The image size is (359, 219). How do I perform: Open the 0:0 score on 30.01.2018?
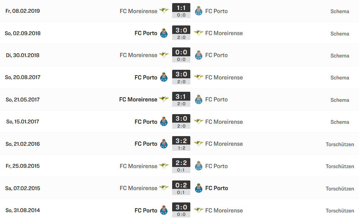[x=181, y=52]
